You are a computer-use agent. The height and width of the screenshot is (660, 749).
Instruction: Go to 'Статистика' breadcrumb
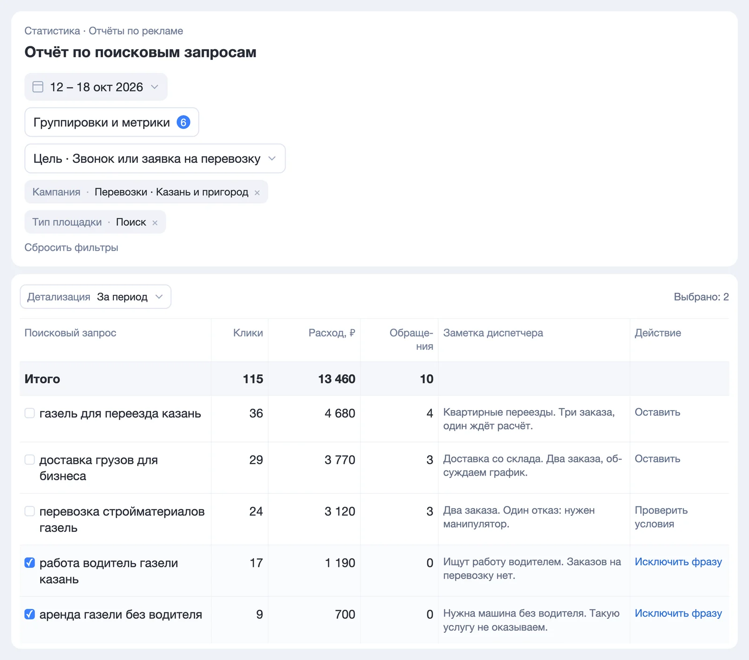click(x=52, y=31)
